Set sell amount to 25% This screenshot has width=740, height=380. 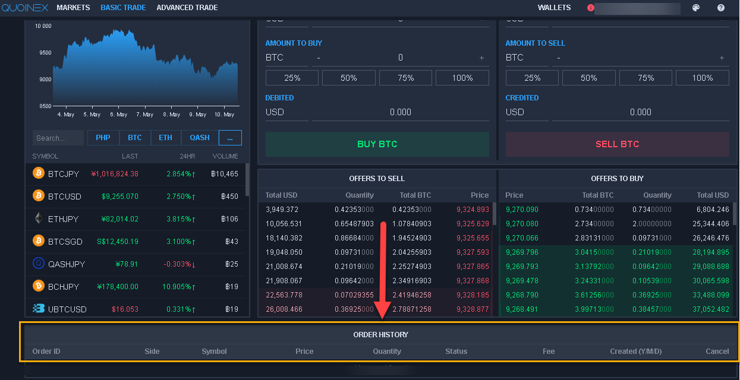point(533,78)
